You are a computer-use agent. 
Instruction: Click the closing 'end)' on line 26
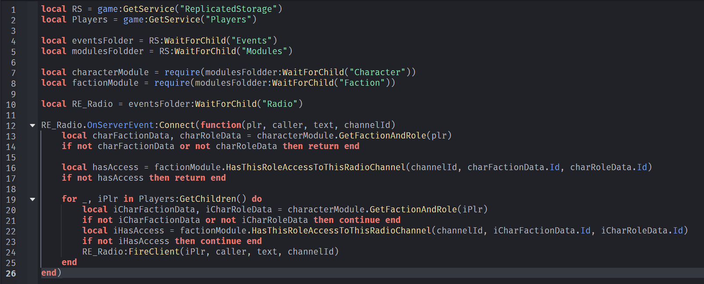pos(51,273)
